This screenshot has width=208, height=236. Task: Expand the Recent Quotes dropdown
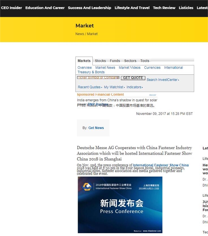[x=90, y=87]
